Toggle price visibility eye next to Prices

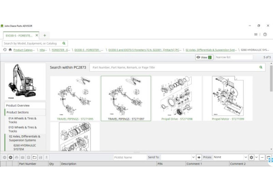click(200, 157)
